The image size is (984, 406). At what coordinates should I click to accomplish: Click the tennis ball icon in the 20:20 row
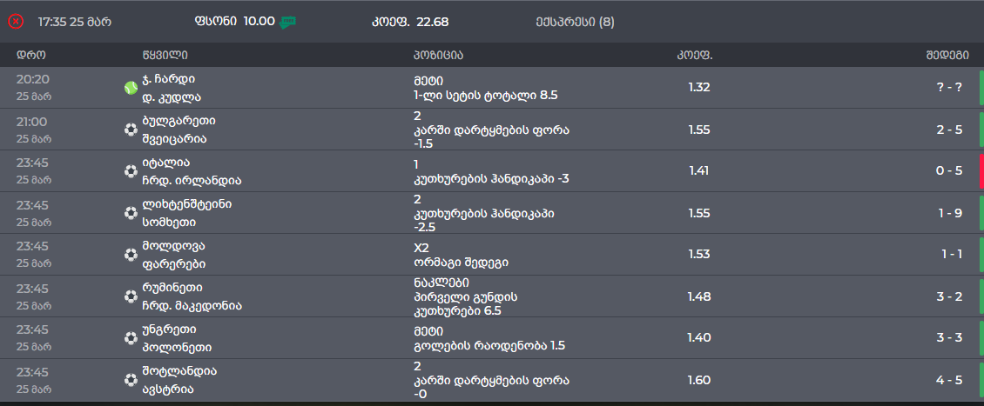tap(131, 88)
